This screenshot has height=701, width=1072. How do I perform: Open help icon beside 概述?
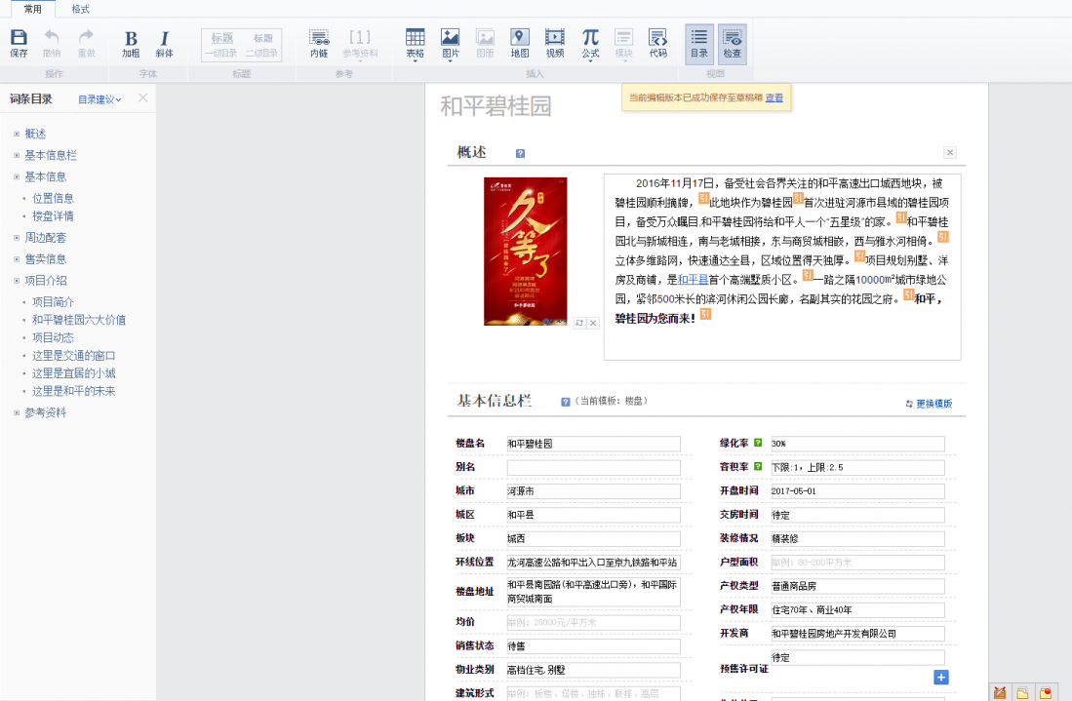[520, 153]
